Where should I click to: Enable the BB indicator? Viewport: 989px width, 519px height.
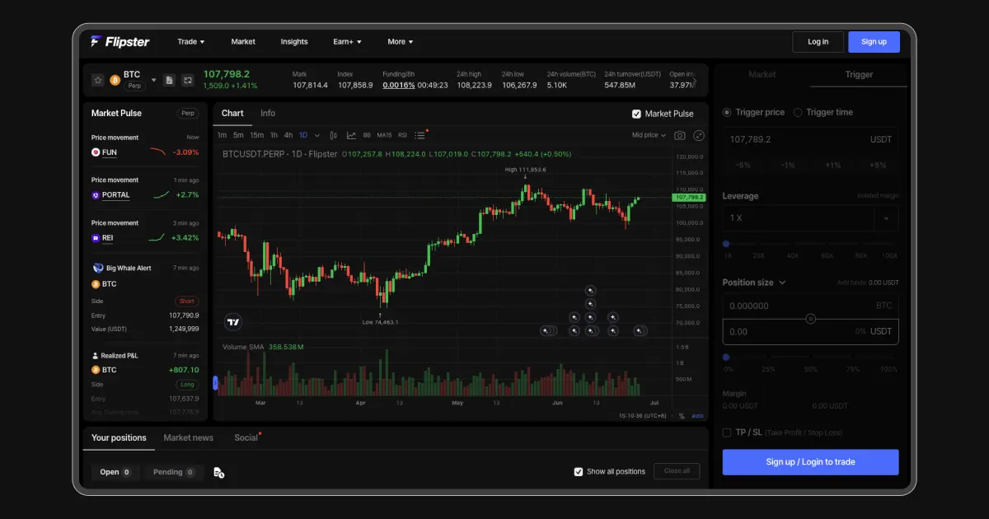click(x=367, y=135)
